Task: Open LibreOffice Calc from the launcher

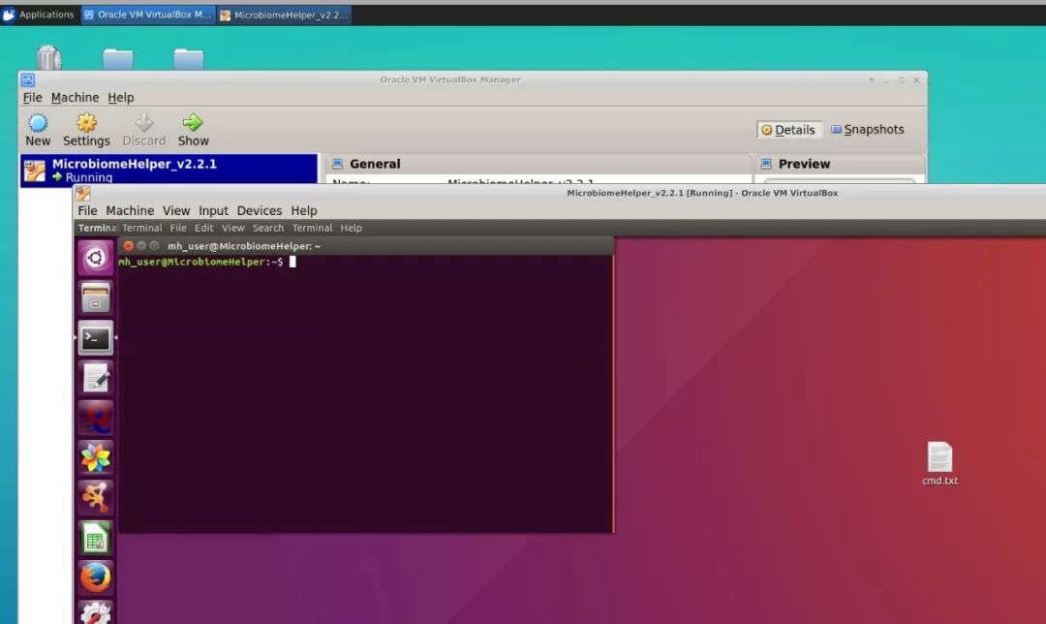Action: coord(95,536)
